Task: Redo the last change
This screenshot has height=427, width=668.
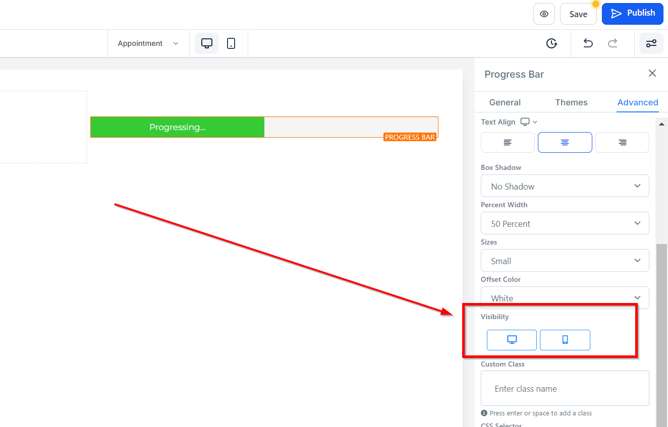Action: [613, 43]
